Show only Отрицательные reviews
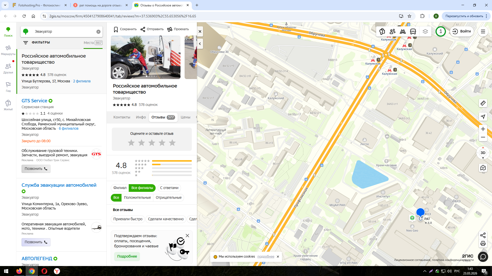The width and height of the screenshot is (492, 276). tap(169, 197)
